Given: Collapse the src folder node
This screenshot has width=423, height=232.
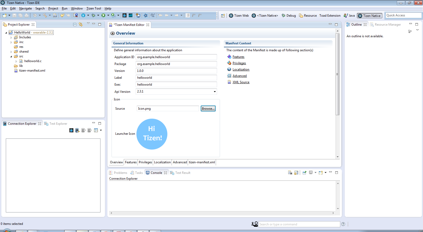Looking at the screenshot, I should point(11,57).
